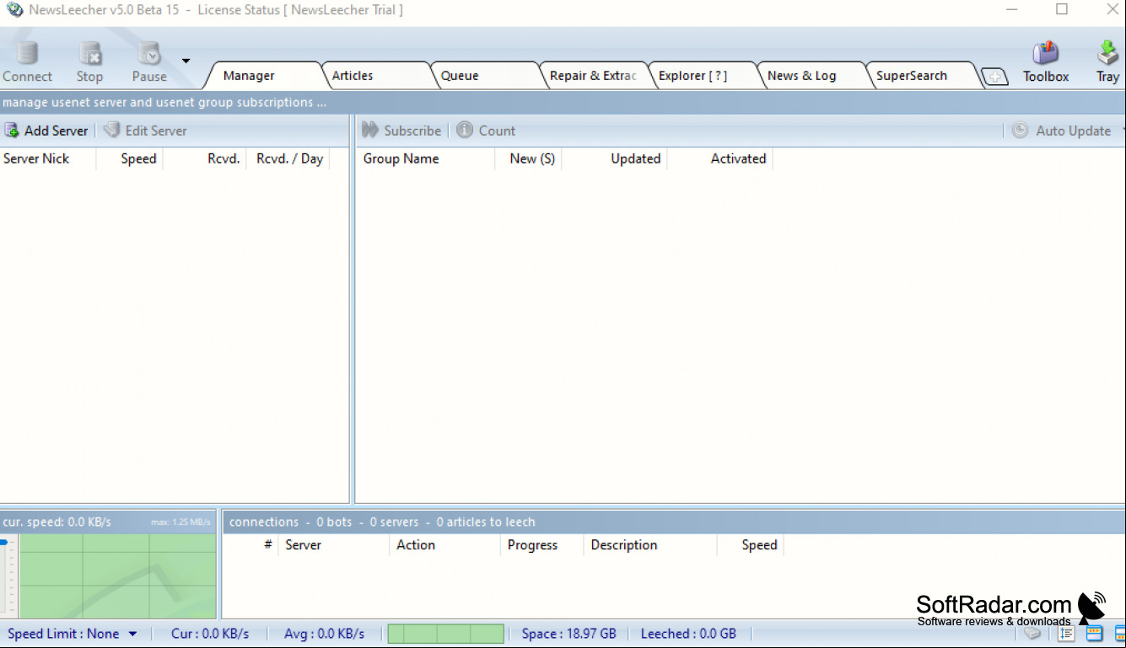1126x648 pixels.
Task: Click the cur. speed: 0.0 KB/s label
Action: (57, 522)
